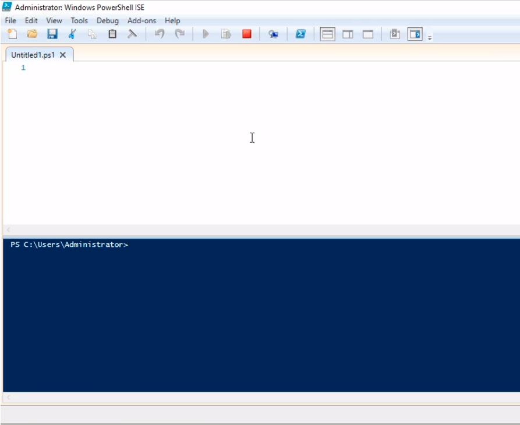
Task: Open the Debug menu
Action: 108,20
